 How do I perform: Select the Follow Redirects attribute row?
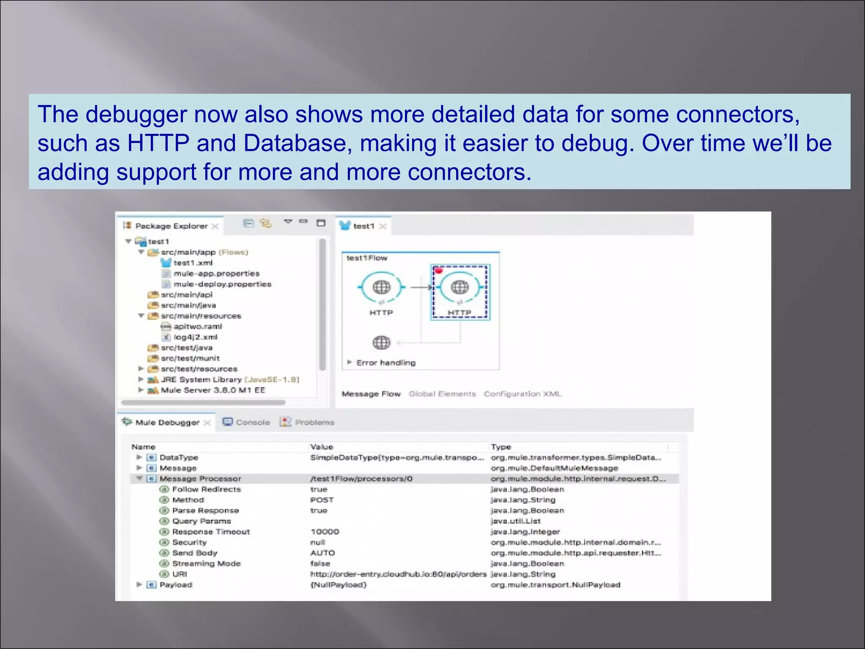point(404,489)
